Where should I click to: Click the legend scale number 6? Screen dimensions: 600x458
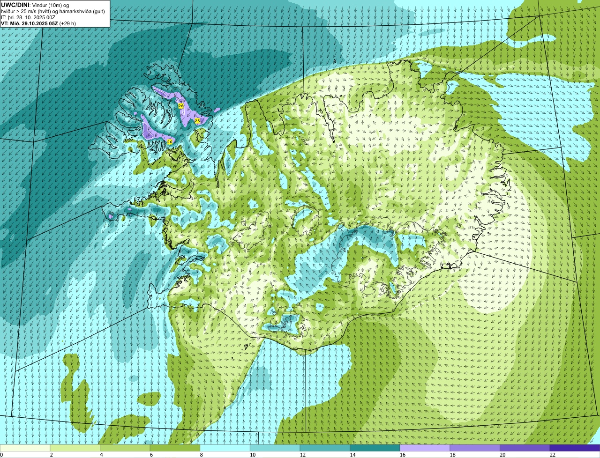click(x=151, y=455)
